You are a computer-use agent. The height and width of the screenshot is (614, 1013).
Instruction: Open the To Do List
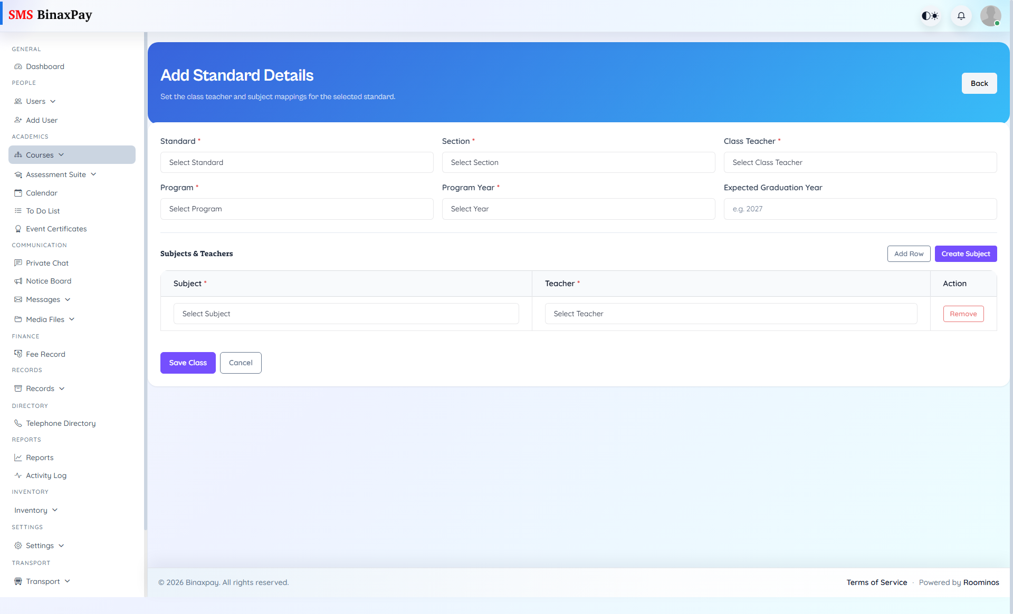[x=43, y=211]
